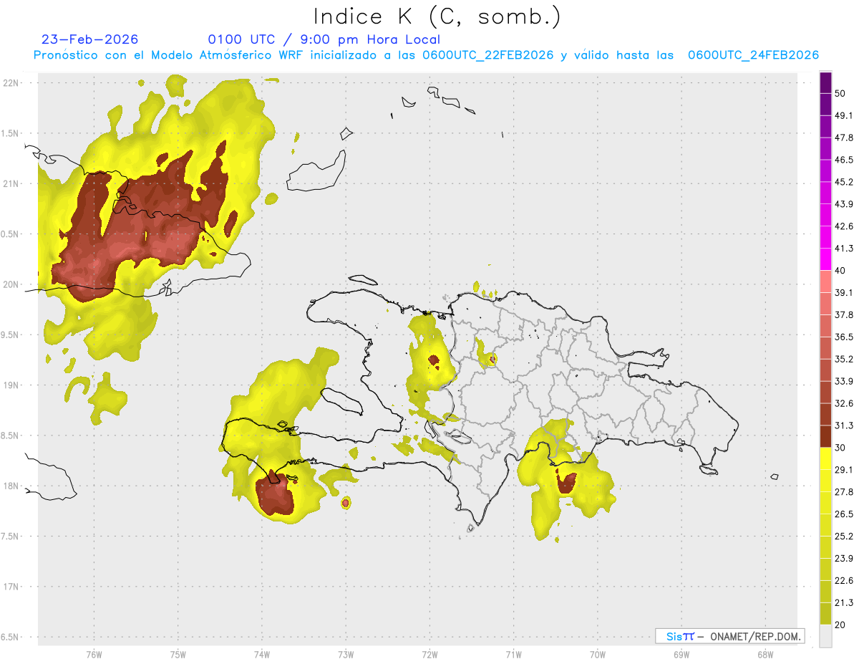
Task: Click the "23.9" color scale value
Action: pyautogui.click(x=844, y=559)
